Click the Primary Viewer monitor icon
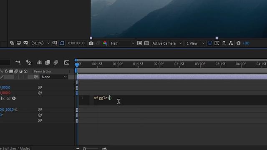 (19, 43)
